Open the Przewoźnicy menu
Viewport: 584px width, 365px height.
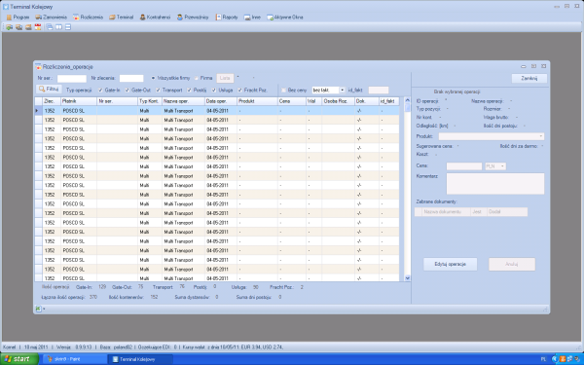tap(193, 18)
